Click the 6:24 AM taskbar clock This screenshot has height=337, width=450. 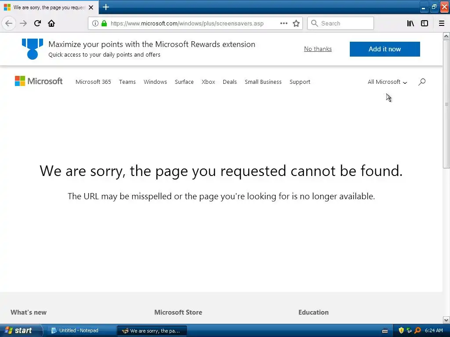click(434, 331)
